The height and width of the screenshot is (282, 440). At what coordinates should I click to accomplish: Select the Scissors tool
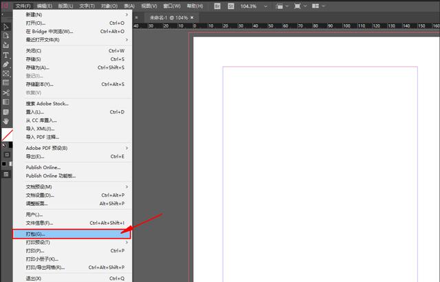tap(6, 93)
